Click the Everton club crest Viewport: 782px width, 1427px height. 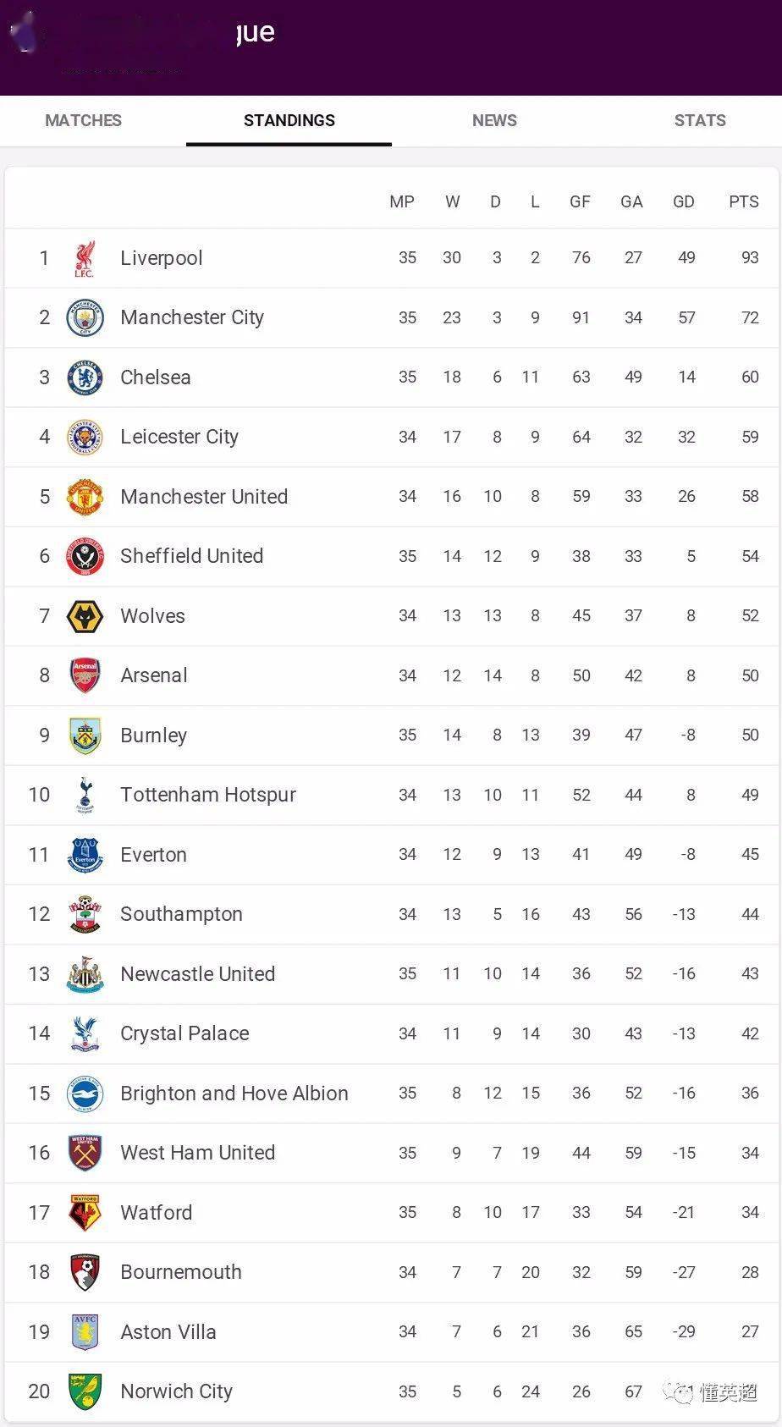pyautogui.click(x=85, y=855)
